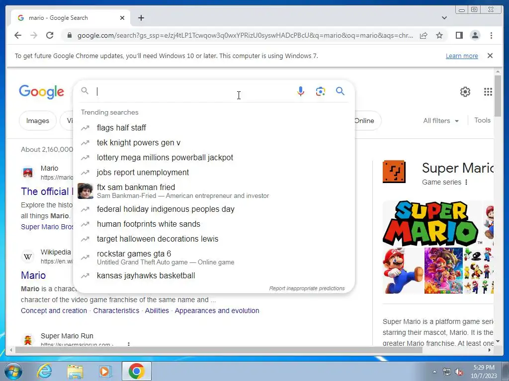Close the mario Google Search tab
The height and width of the screenshot is (381, 509).
point(122,18)
